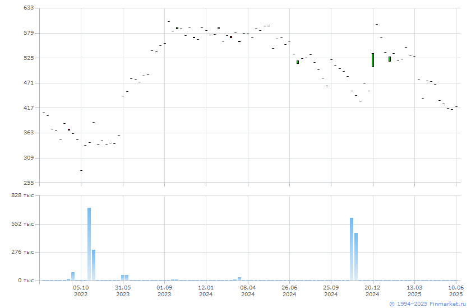Screen dimensions: 471x308
Task: Click the '05.10 2022' date label
Action: pos(81,291)
